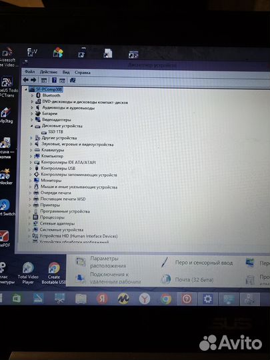This screenshot has width=270, height=360.
Task: Open the Вид menu
Action: [x=66, y=72]
